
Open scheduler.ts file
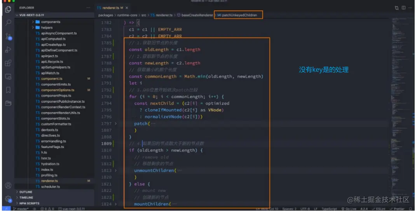pyautogui.click(x=50, y=187)
